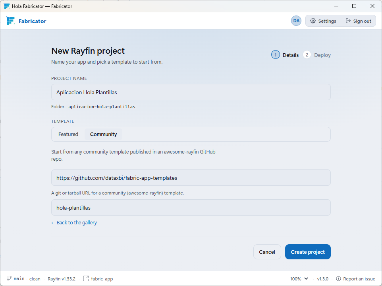Click the Fabricator icon in title bar

7,6
